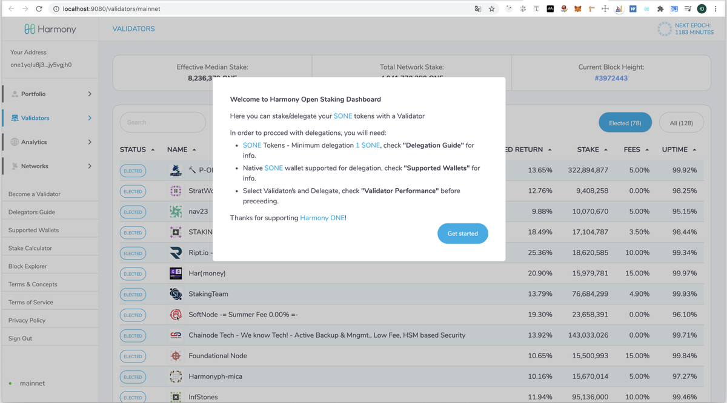The height and width of the screenshot is (403, 727).
Task: Click the InfStones validator logo
Action: [176, 397]
